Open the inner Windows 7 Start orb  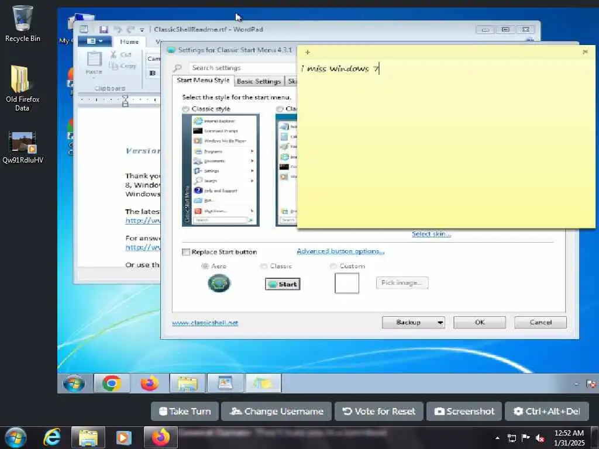[x=74, y=384]
